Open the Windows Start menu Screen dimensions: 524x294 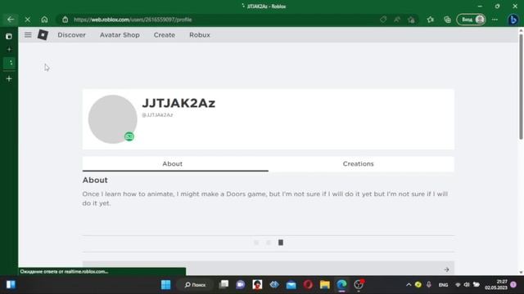pos(165,285)
